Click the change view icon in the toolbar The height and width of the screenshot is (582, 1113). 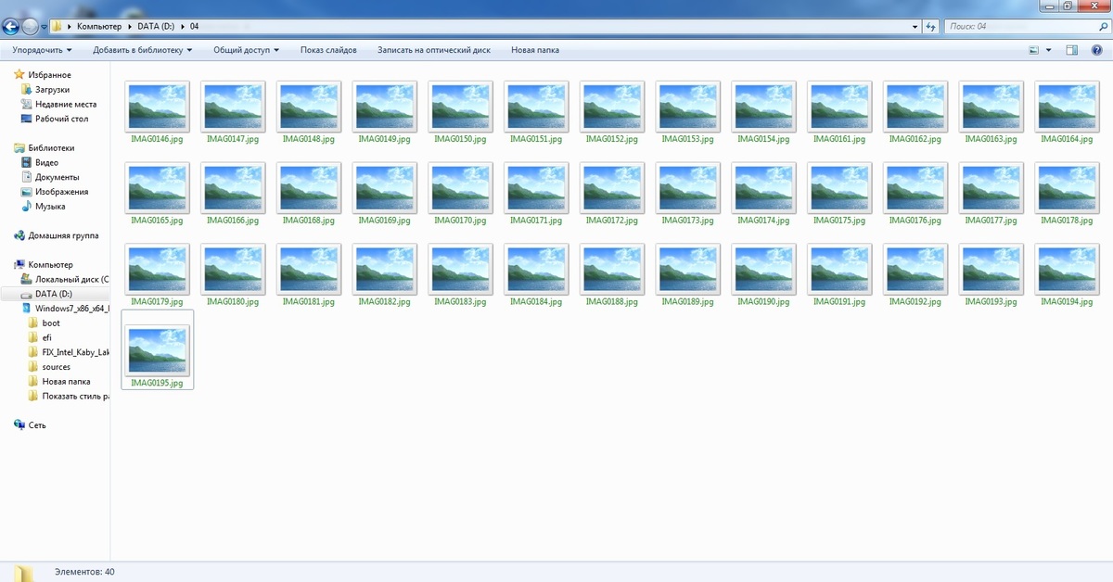(1034, 50)
